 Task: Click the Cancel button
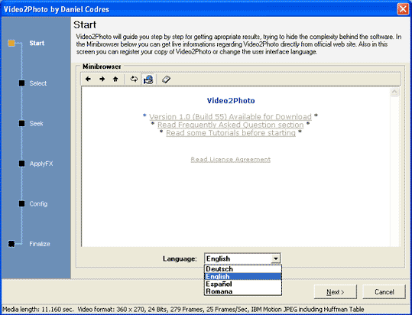(x=384, y=292)
